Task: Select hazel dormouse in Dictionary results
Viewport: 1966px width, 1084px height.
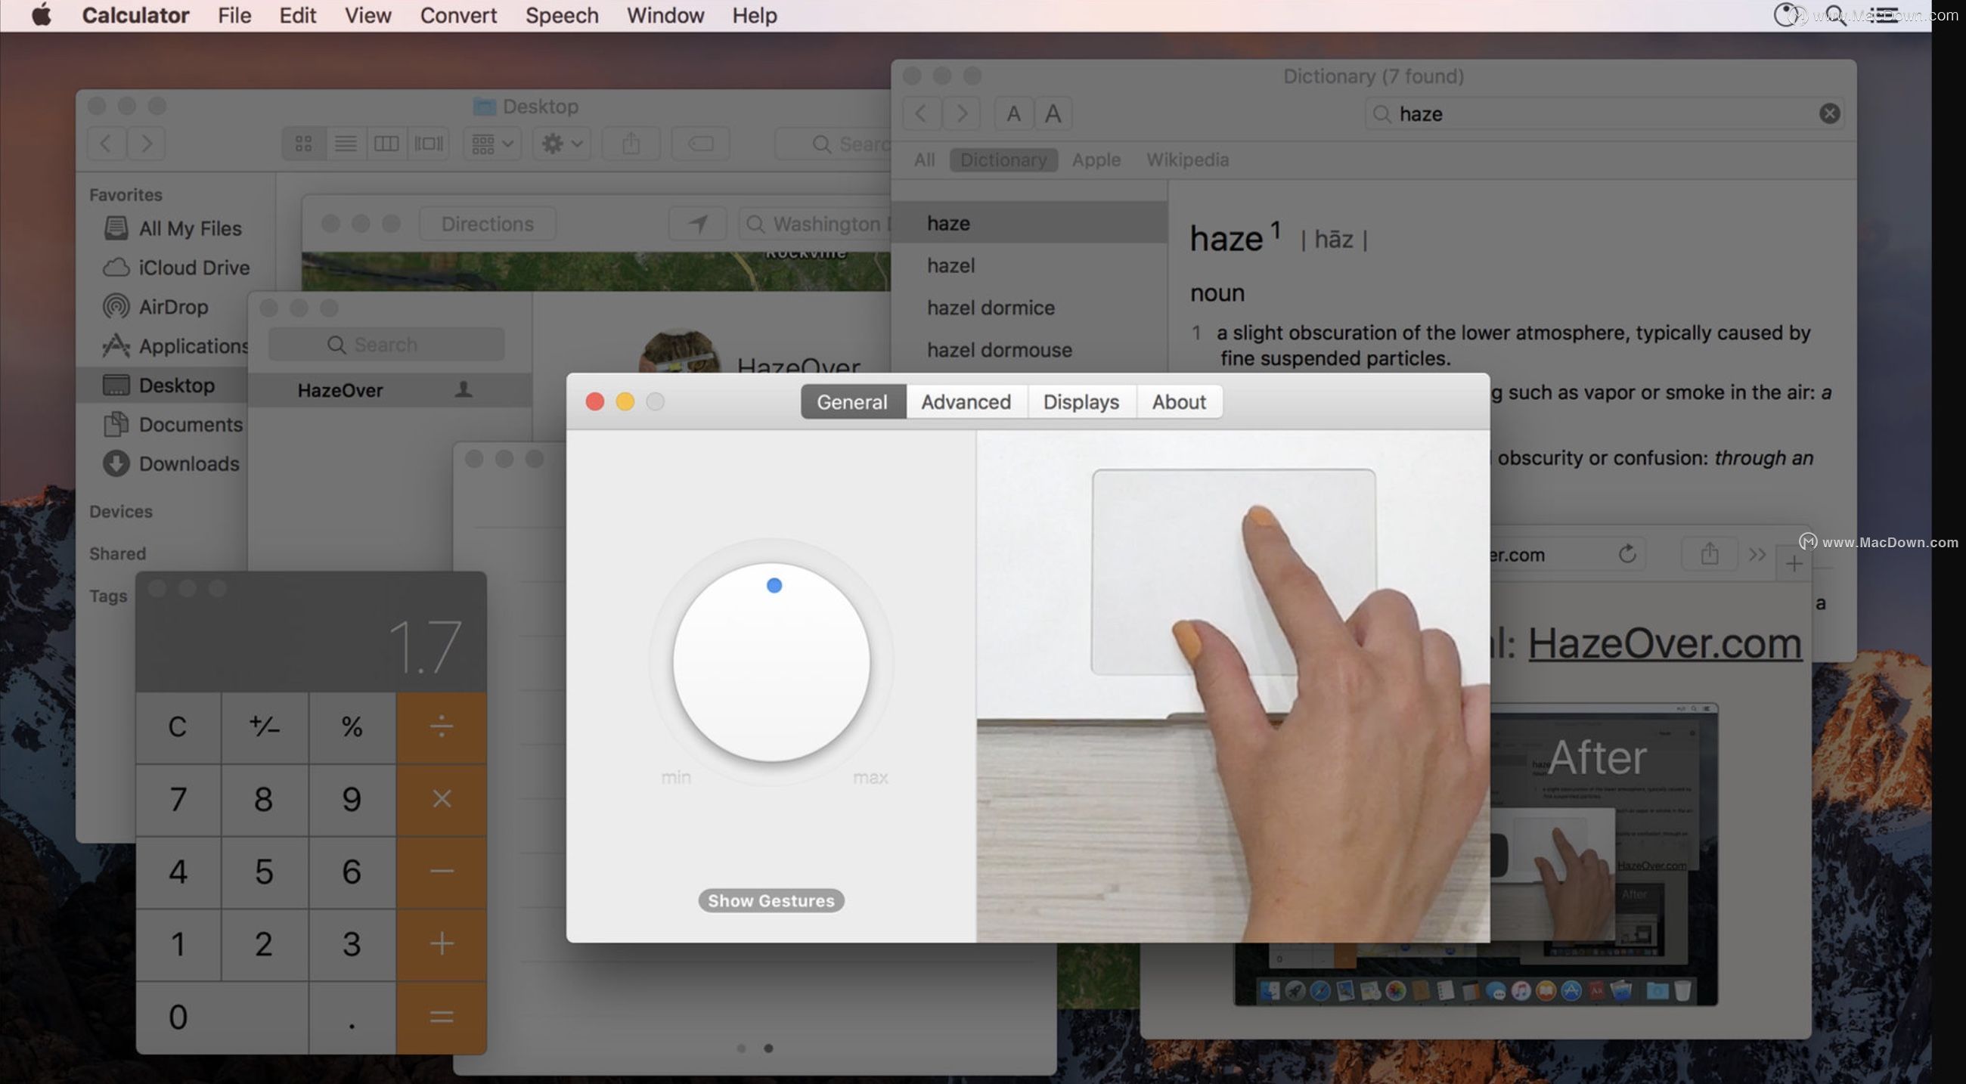Action: point(1029,349)
